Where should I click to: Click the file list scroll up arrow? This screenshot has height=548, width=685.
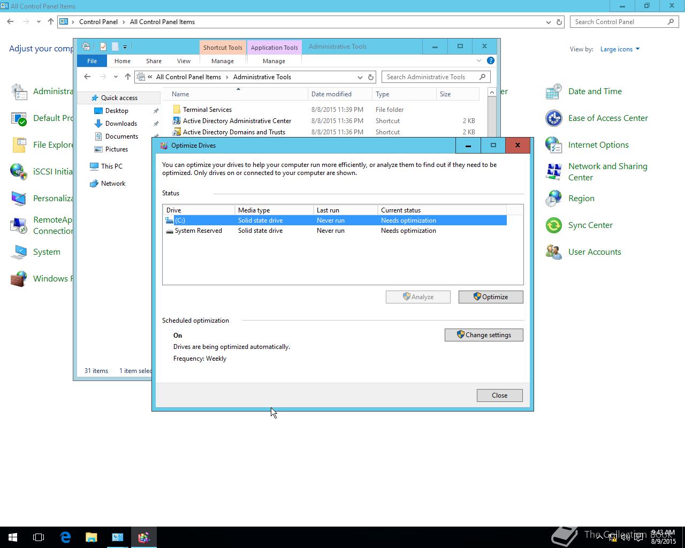pyautogui.click(x=492, y=93)
